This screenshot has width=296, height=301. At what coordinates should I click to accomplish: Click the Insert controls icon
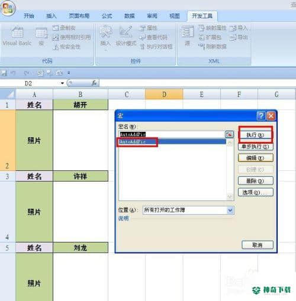105,32
